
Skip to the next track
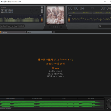pos(16,26)
